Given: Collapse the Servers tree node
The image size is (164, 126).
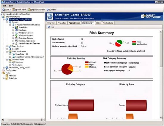Looking at the screenshot, I should (7, 22).
